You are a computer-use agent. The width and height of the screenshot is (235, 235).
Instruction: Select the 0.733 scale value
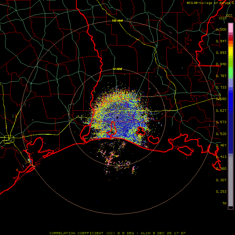tap(221, 87)
